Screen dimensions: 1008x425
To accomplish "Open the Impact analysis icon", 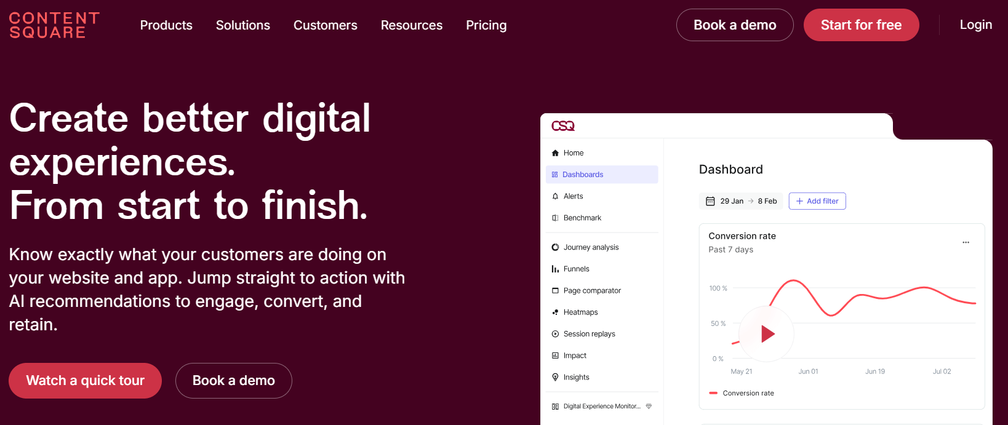I will point(556,355).
